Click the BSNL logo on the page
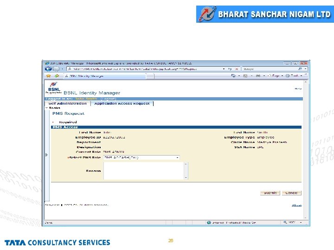The image size is (334, 250). coord(54,88)
